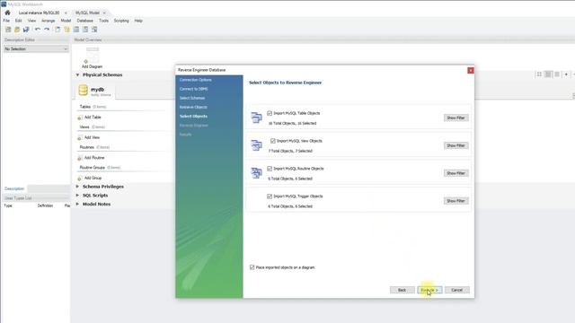Close the MySQL Model tab
575x323 pixels.
(104, 13)
